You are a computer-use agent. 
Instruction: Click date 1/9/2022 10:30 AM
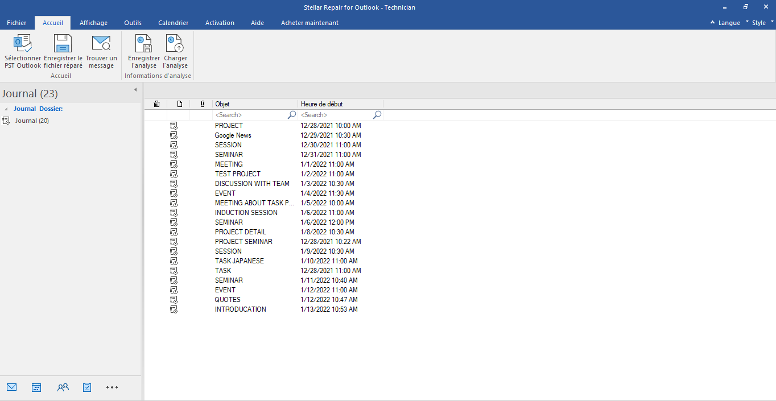pyautogui.click(x=327, y=251)
